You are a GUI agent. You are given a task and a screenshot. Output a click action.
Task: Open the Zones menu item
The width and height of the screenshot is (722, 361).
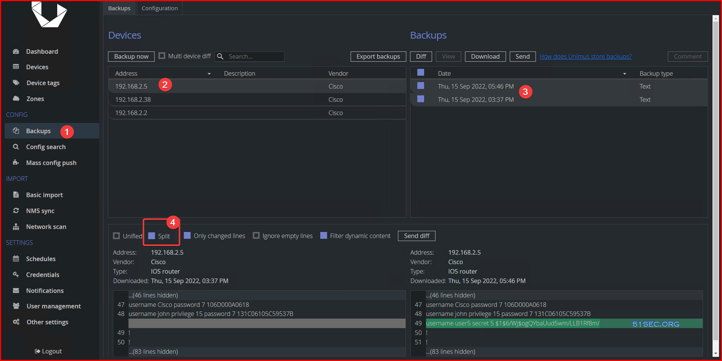tap(35, 99)
